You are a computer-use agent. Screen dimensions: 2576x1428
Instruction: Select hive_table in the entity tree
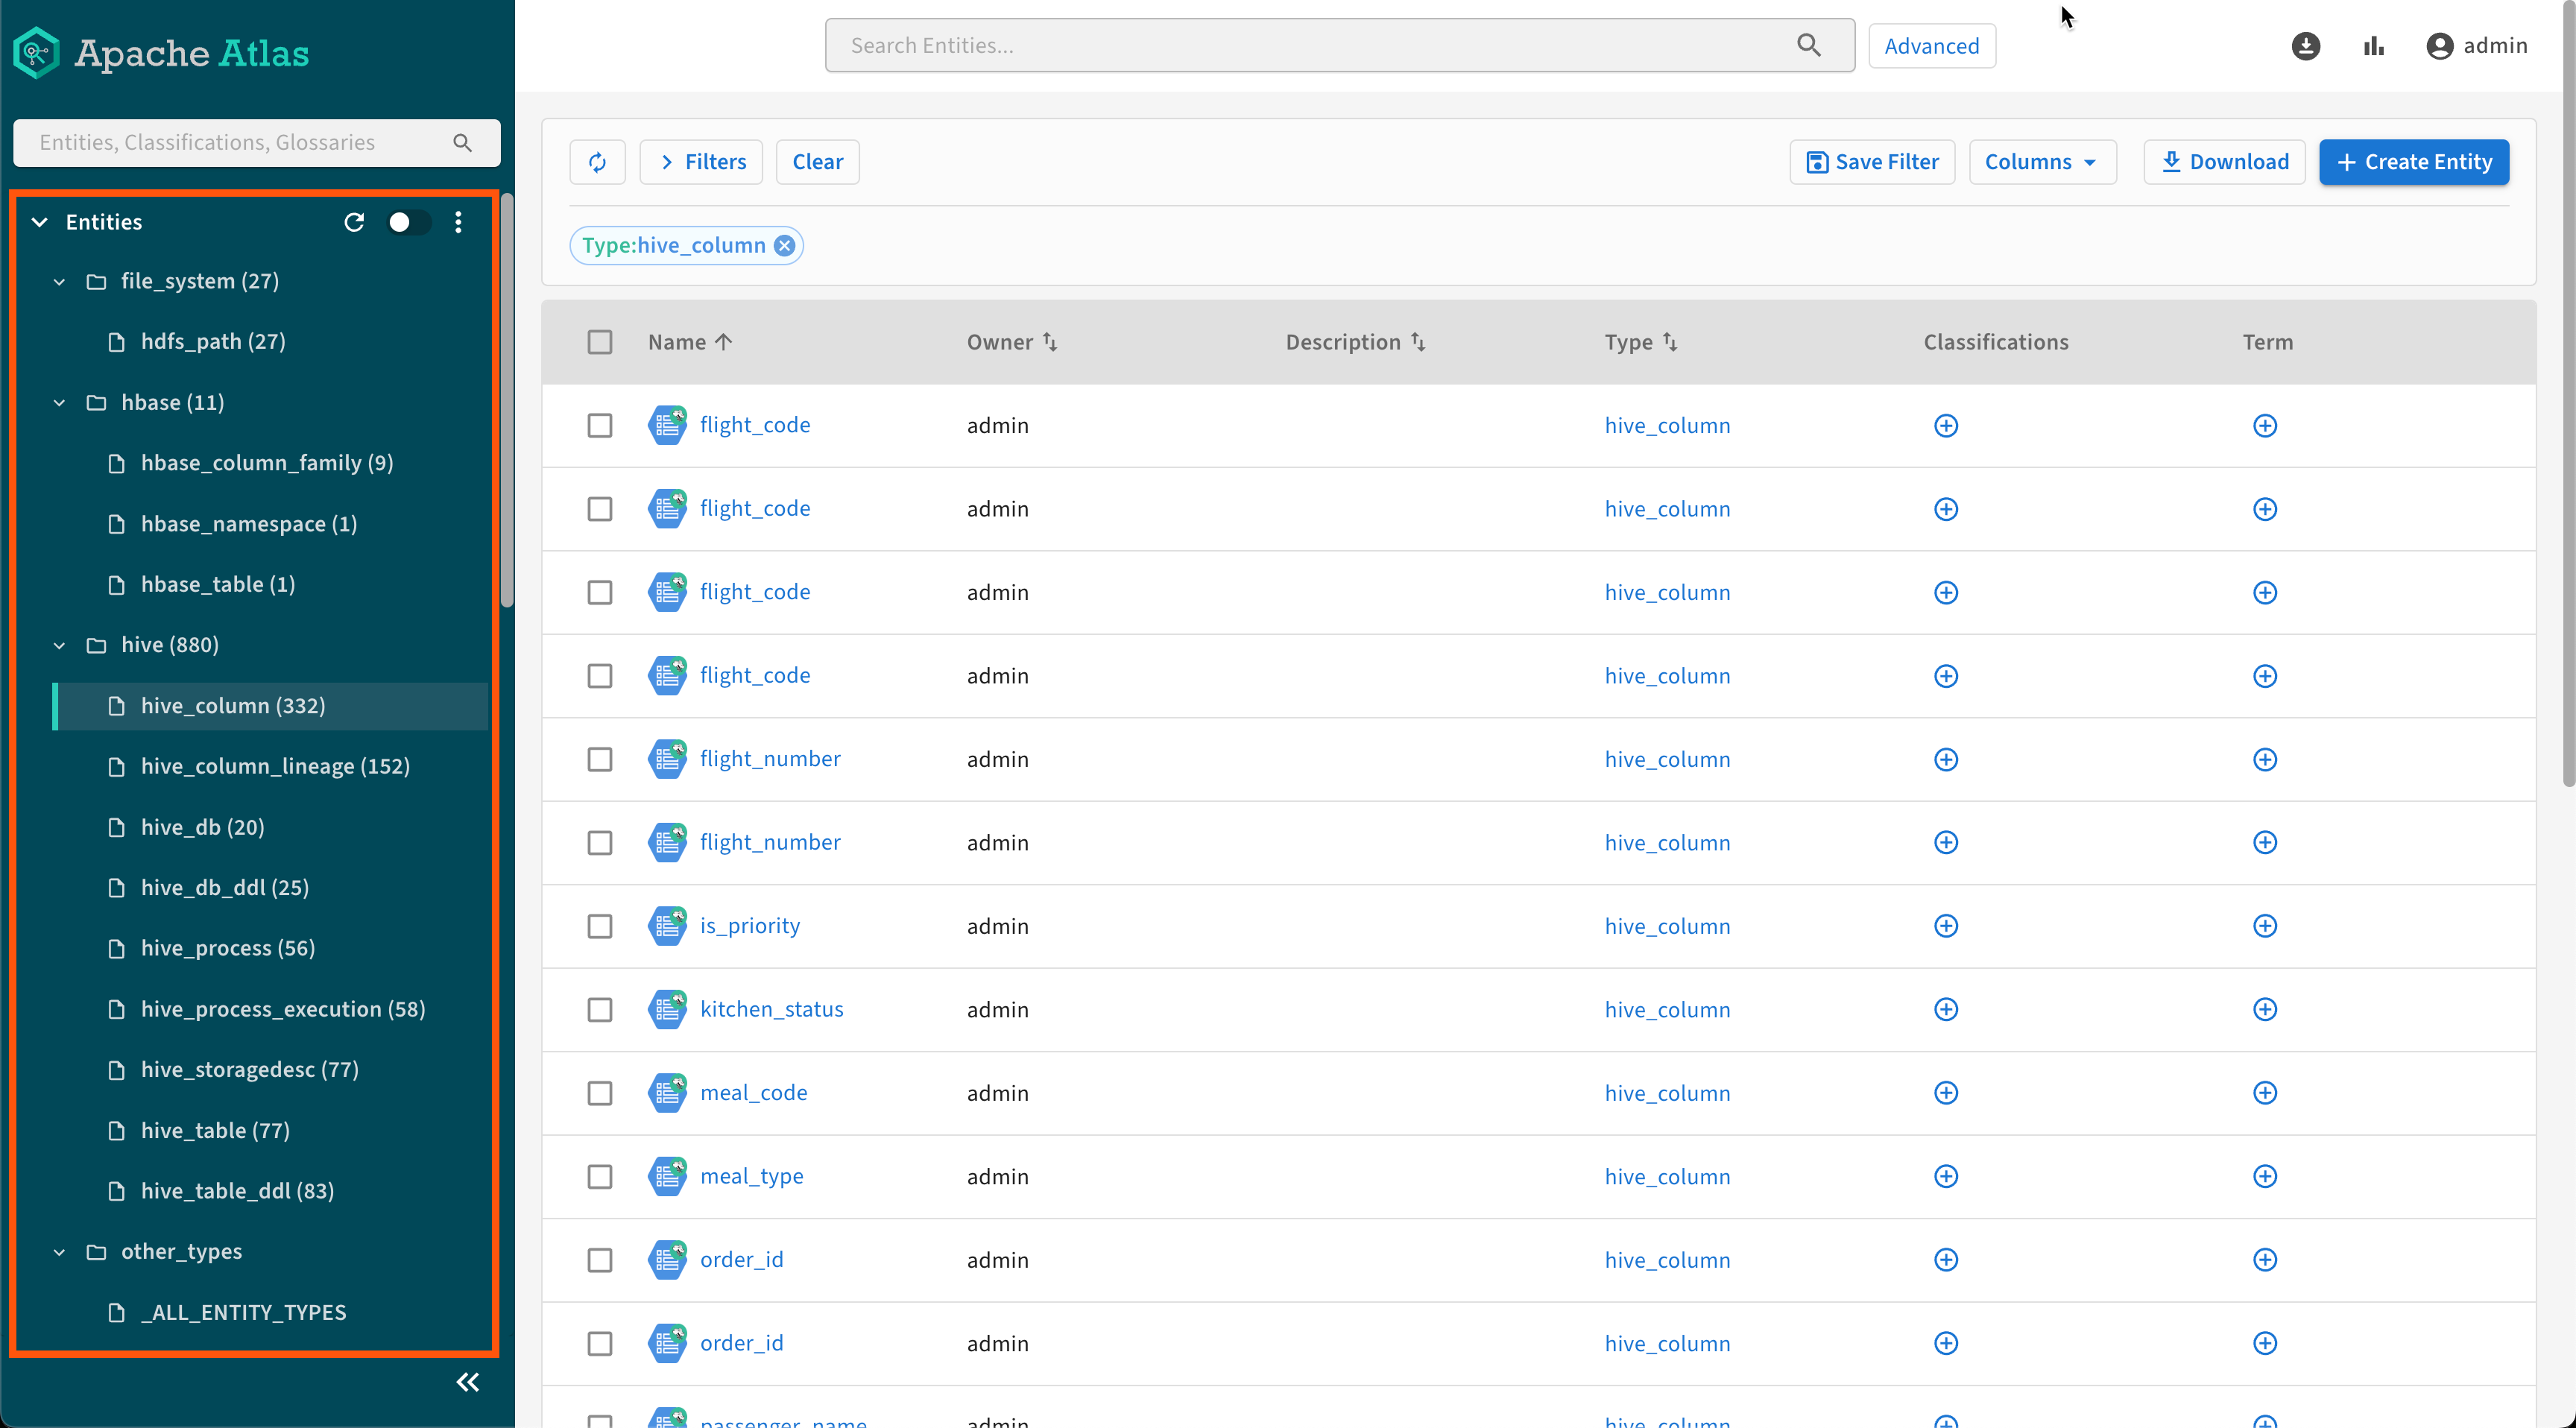pyautogui.click(x=215, y=1130)
